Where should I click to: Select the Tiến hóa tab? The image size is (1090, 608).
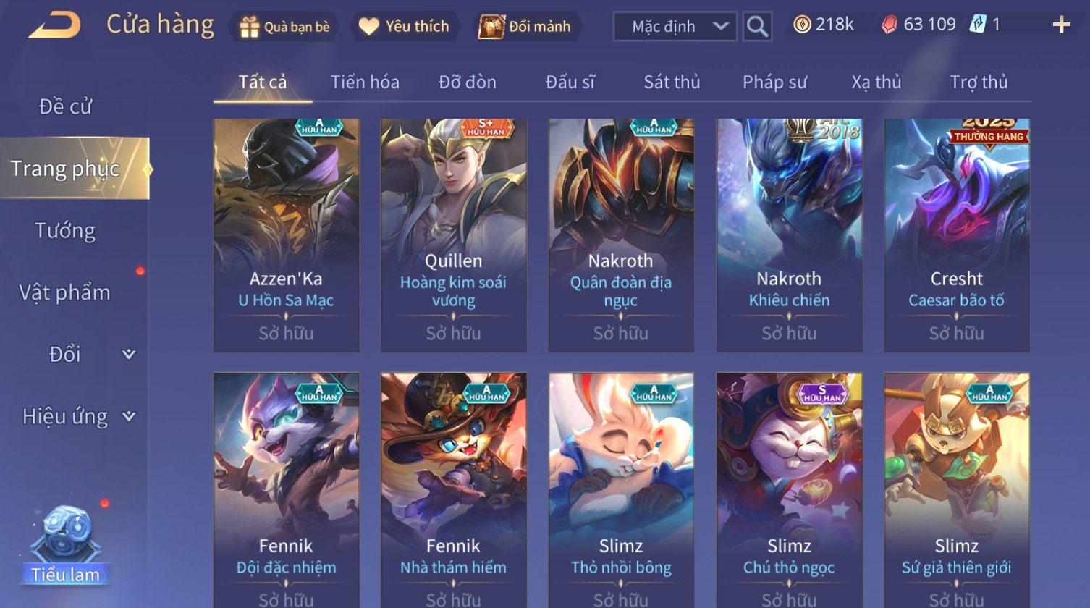click(365, 82)
